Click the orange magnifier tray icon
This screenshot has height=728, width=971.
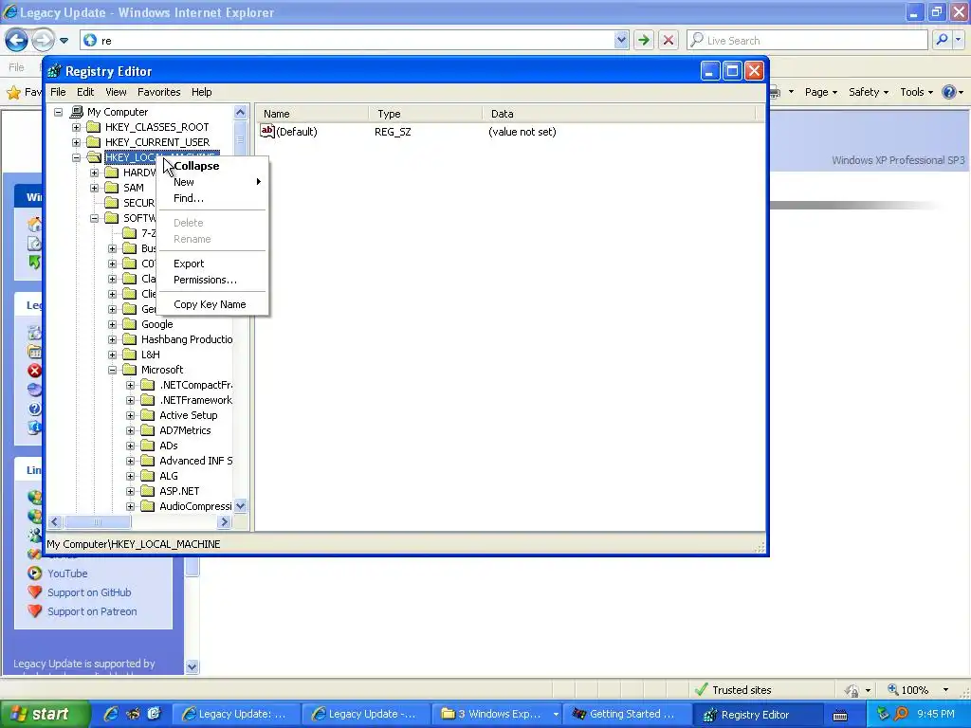pos(901,714)
